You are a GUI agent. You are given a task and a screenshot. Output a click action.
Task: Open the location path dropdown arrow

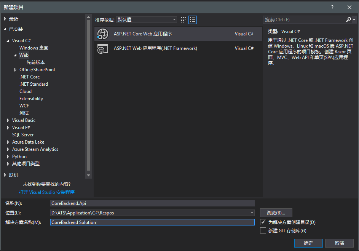[x=252, y=213]
